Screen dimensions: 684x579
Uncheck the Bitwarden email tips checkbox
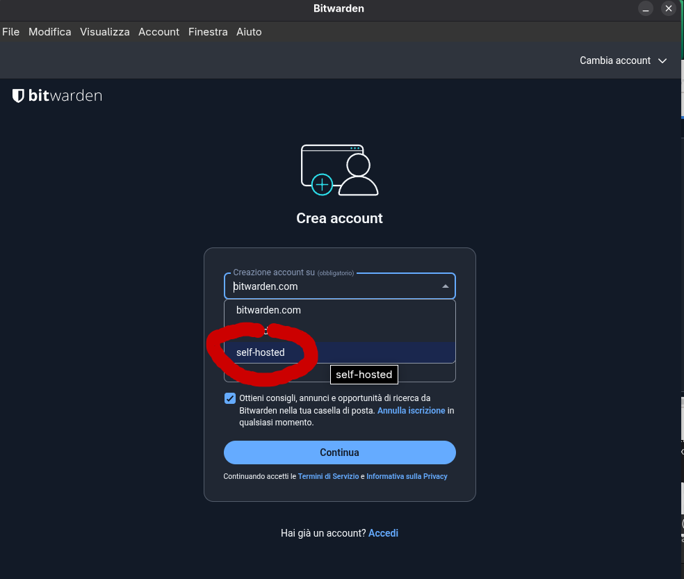pyautogui.click(x=230, y=398)
